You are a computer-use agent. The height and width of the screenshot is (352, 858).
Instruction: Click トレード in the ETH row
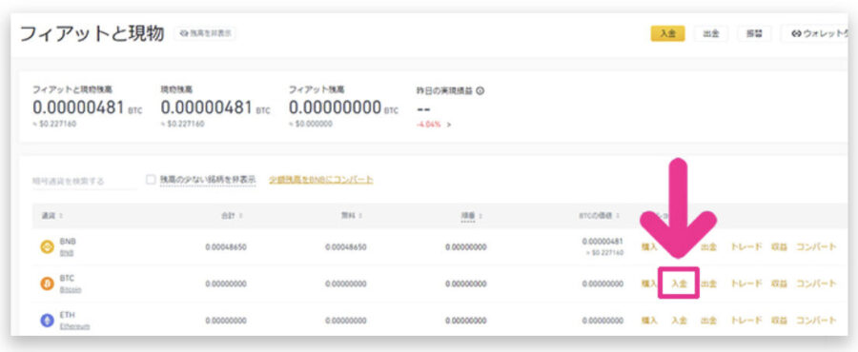[746, 321]
